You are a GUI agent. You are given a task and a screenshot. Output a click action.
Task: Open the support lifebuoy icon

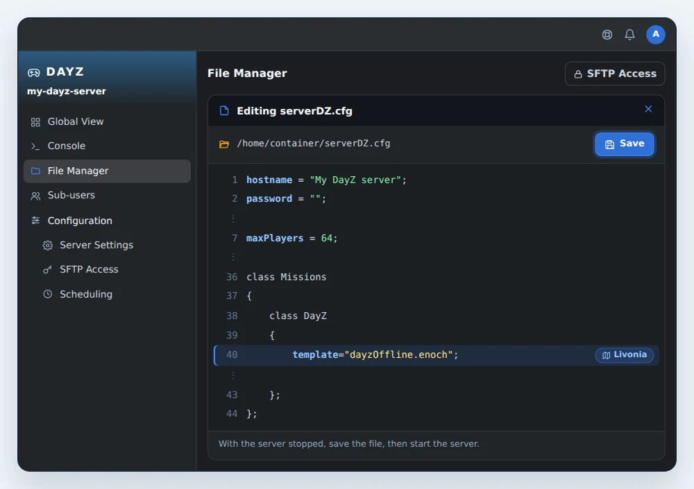pyautogui.click(x=607, y=35)
